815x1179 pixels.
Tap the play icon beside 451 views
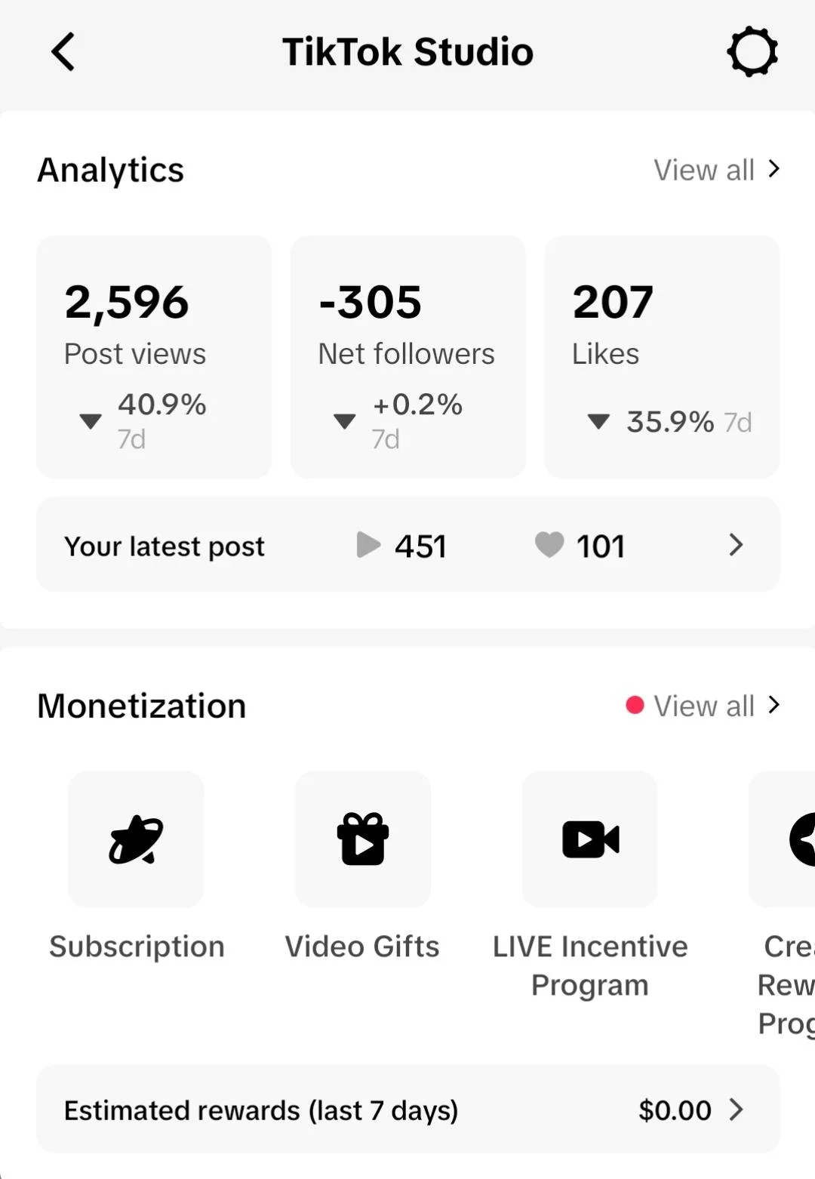tap(368, 545)
